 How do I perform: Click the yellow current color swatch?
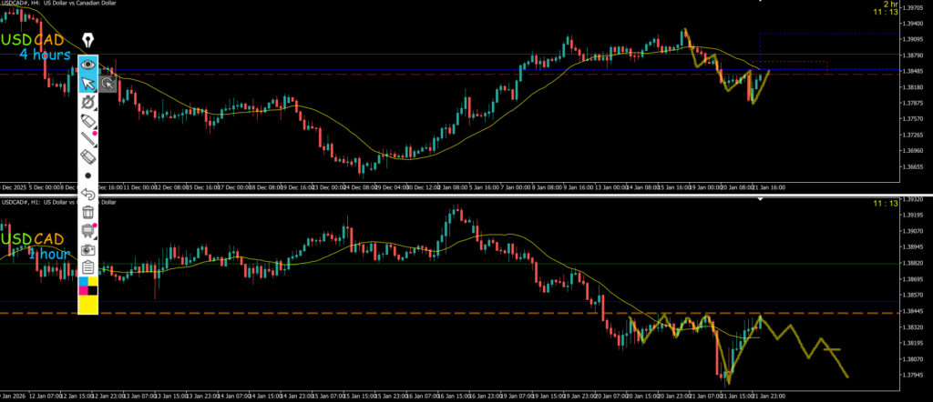(88, 305)
